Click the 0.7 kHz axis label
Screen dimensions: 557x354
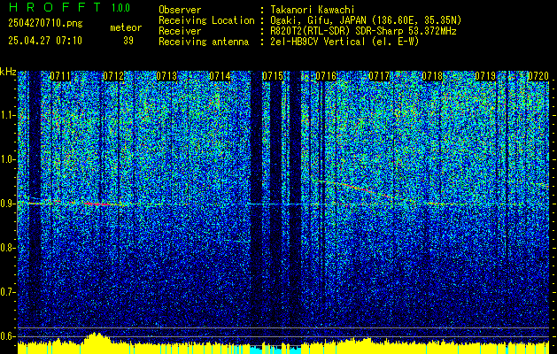[x=7, y=292]
